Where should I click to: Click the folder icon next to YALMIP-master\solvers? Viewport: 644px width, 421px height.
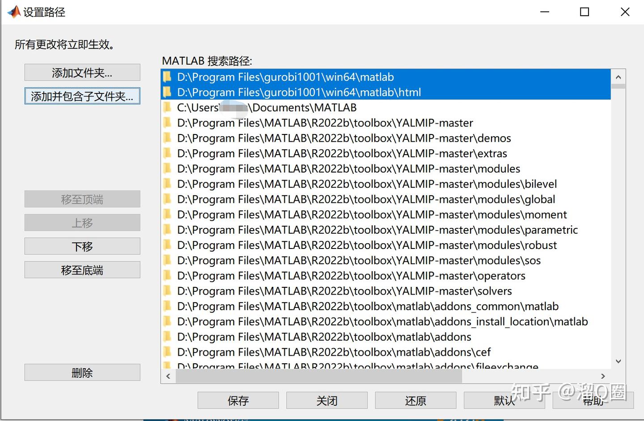(x=167, y=290)
